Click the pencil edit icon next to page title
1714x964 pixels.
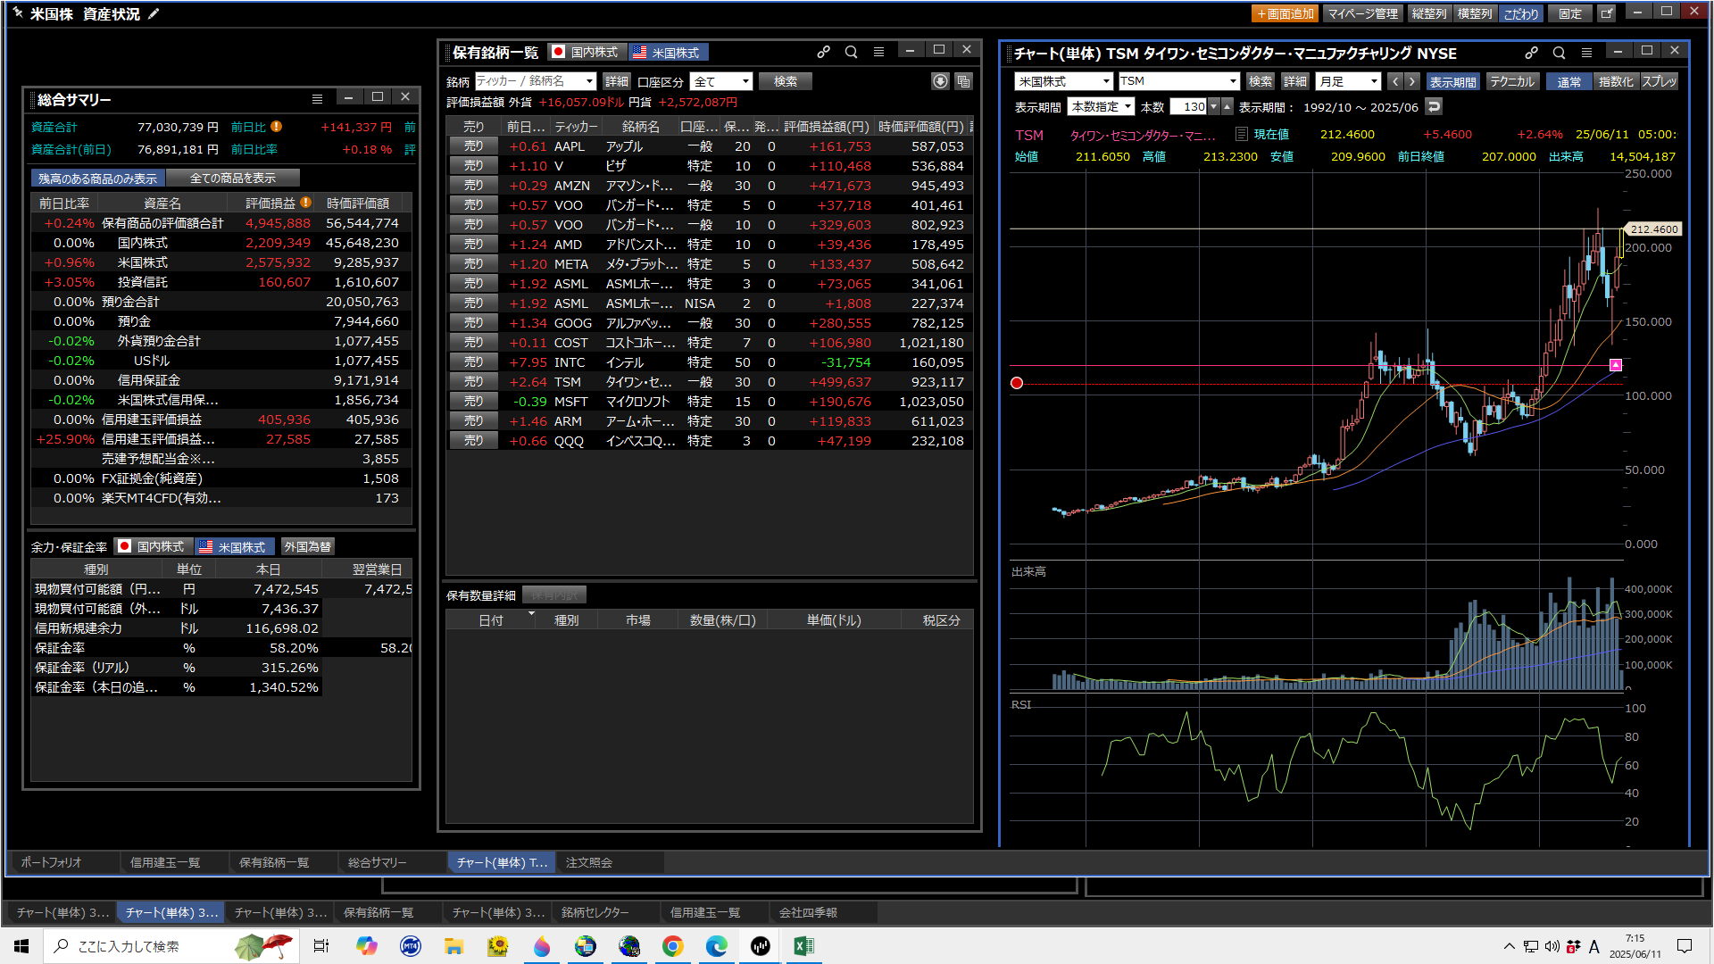pos(154,13)
